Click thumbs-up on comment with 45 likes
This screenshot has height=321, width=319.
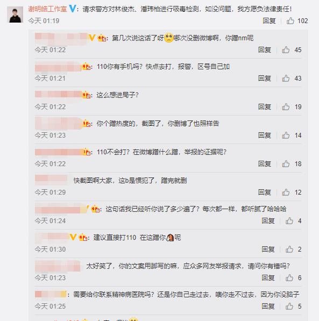tap(286, 50)
